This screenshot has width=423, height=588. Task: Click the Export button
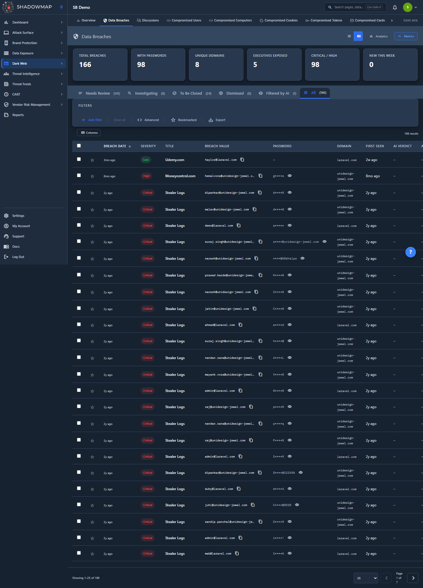(217, 120)
